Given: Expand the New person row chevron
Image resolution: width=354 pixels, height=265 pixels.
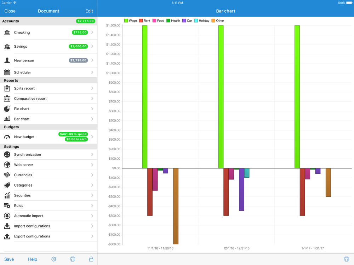Looking at the screenshot, I should [92, 60].
